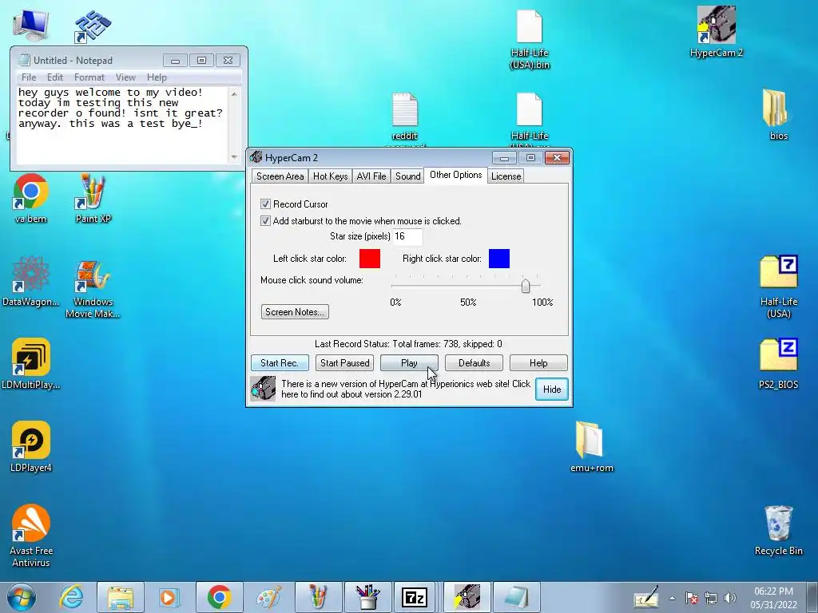Screen dimensions: 818x613
Task: Open the DataWagon shortcut icon
Action: pos(31,280)
